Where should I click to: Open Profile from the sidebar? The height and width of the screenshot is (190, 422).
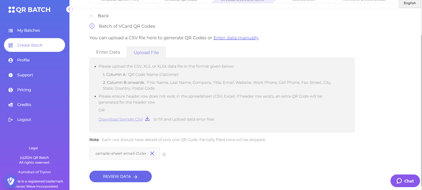[23, 60]
